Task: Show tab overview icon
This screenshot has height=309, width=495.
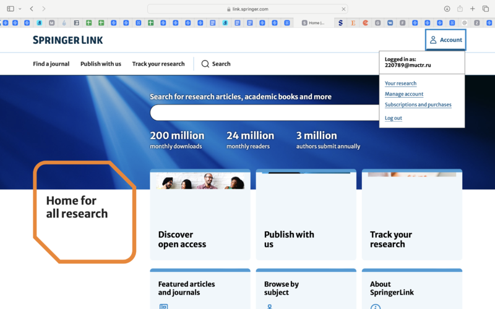Action: point(486,9)
